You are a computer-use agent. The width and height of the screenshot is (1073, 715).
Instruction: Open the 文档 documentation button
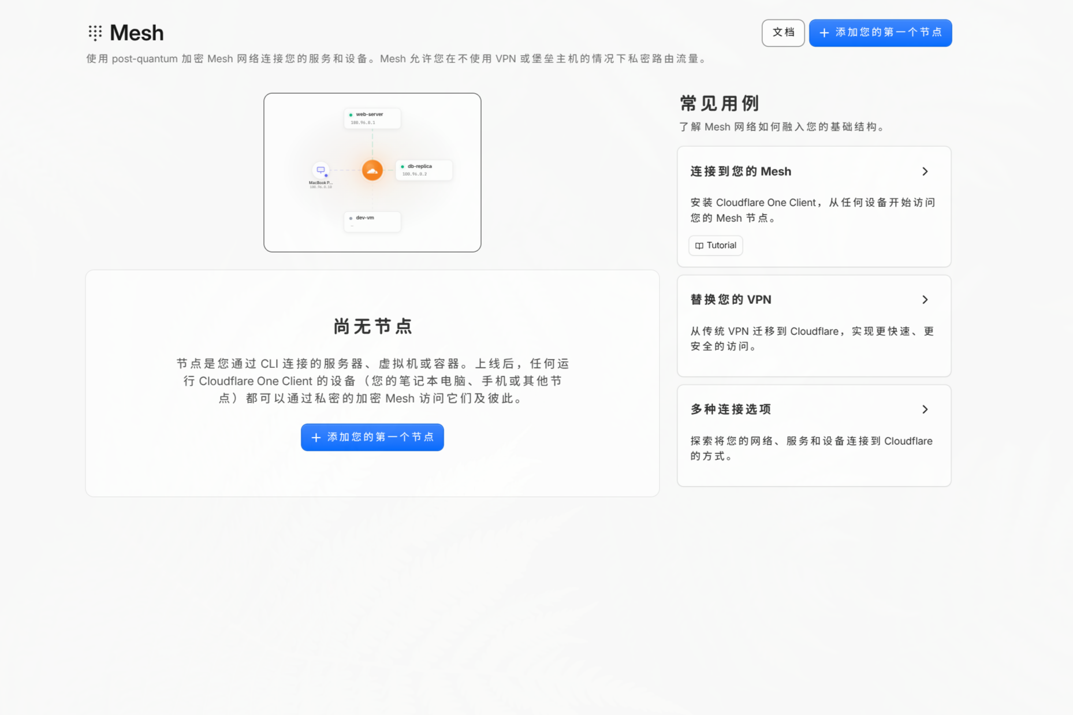coord(783,33)
